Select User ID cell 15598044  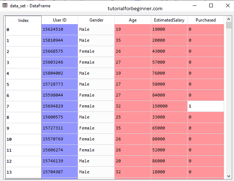coord(60,95)
